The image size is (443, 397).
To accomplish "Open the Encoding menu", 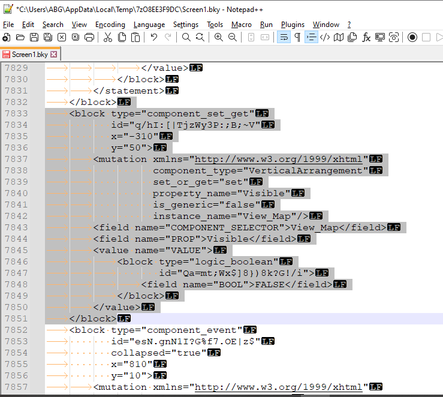I will tap(110, 25).
